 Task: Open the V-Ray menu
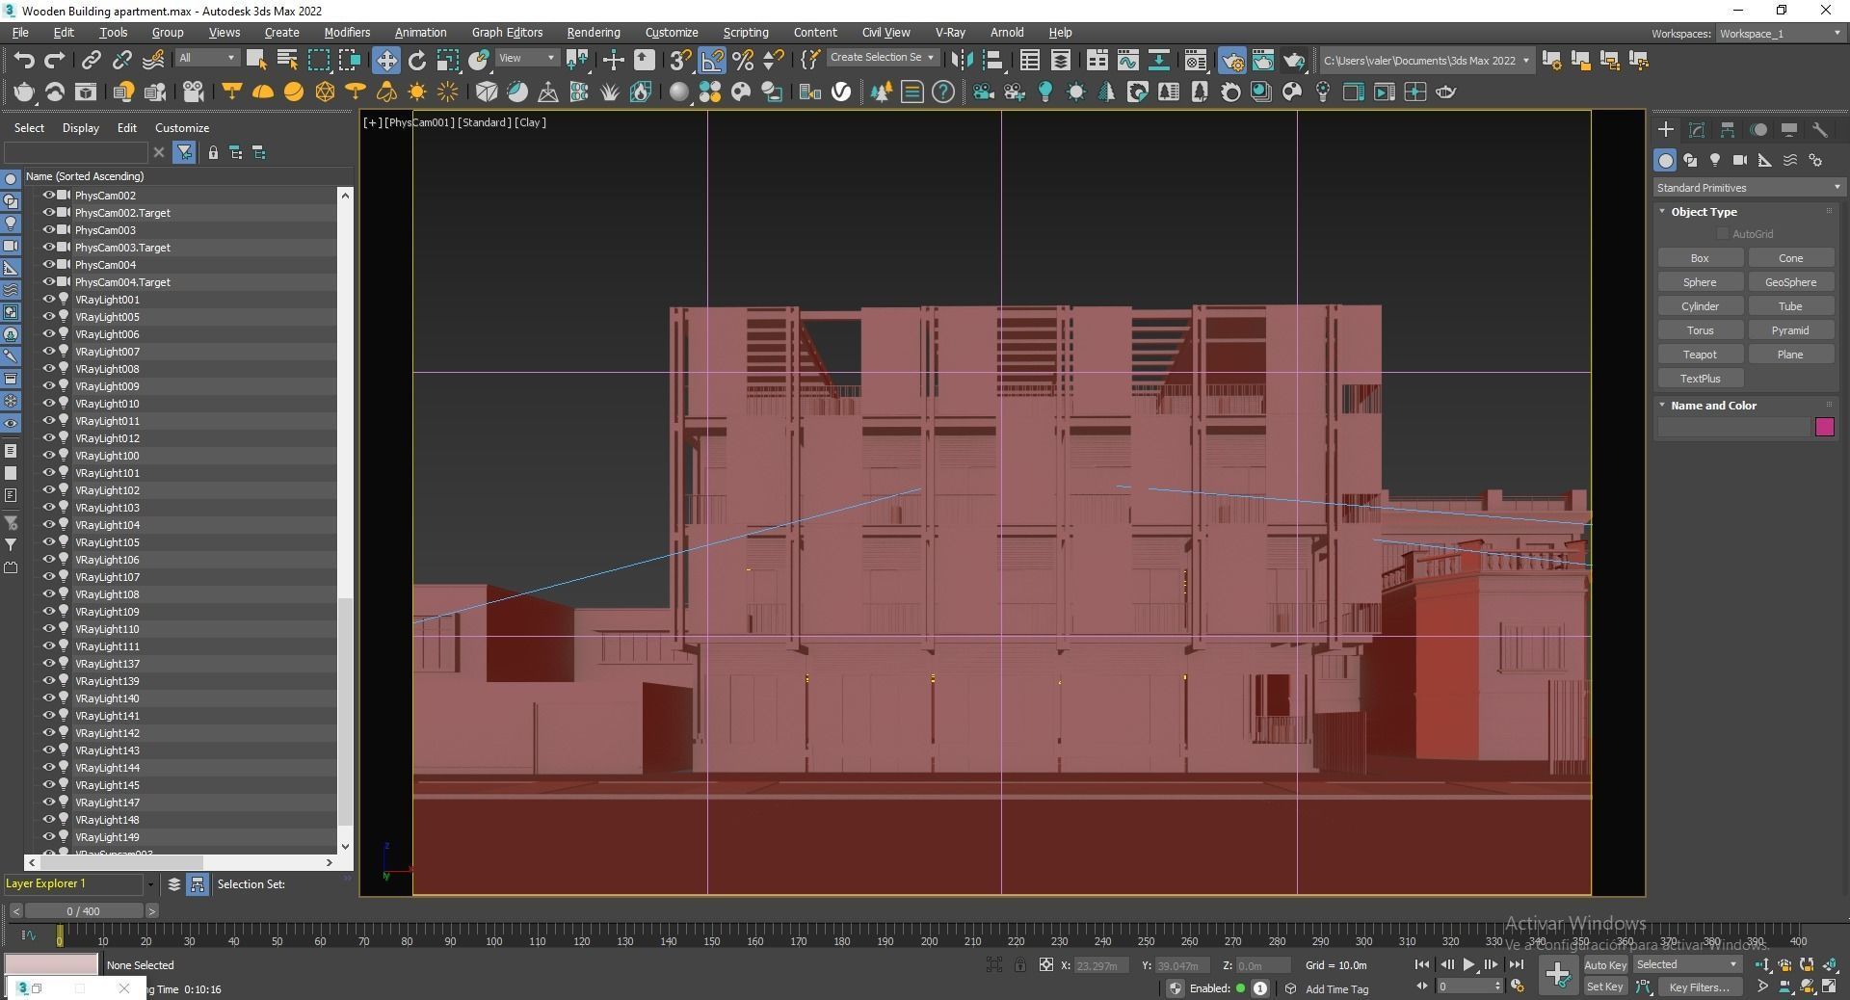coord(950,33)
